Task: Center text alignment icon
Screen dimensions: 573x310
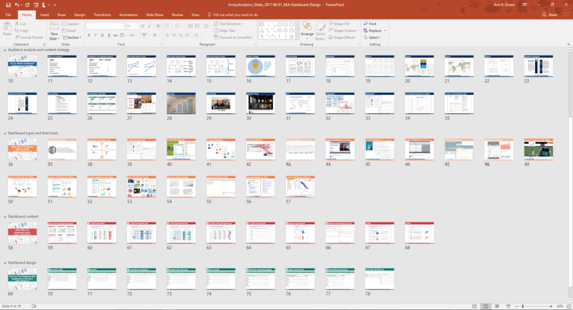Action: coord(174,35)
